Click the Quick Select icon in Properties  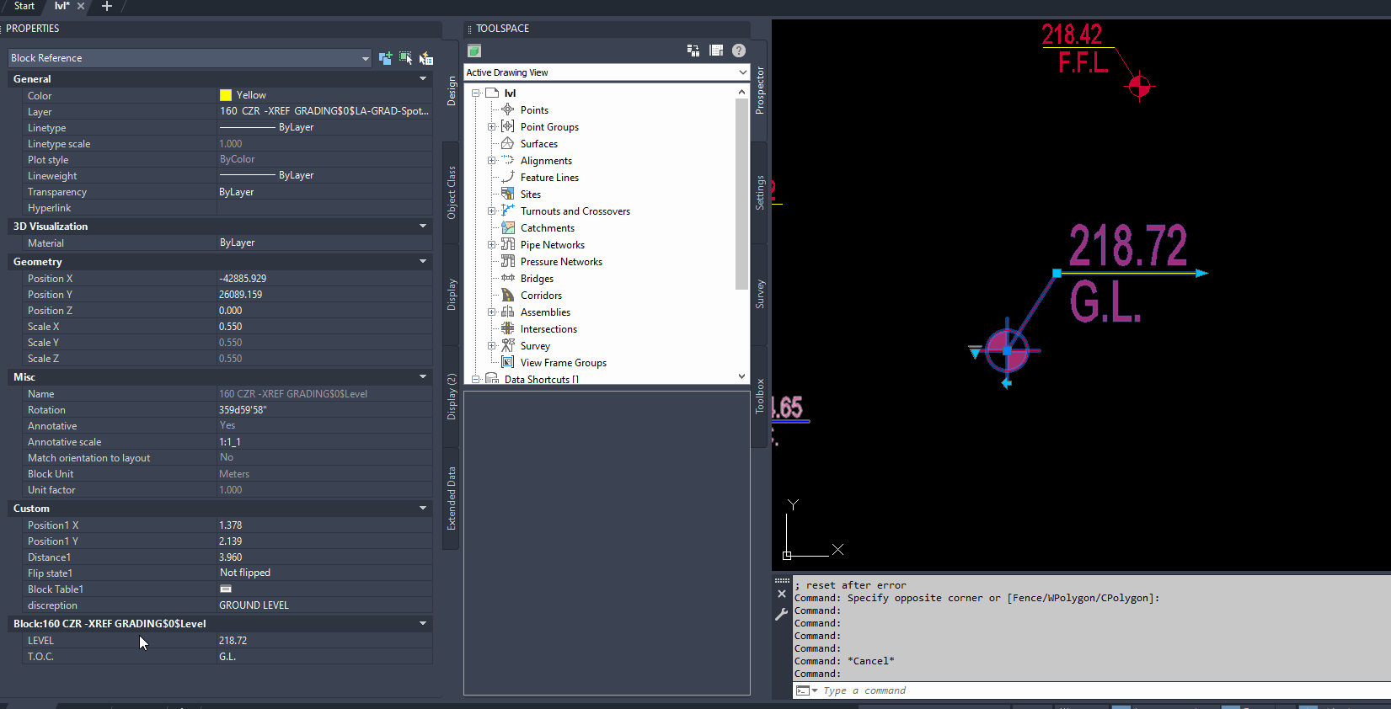click(x=426, y=58)
